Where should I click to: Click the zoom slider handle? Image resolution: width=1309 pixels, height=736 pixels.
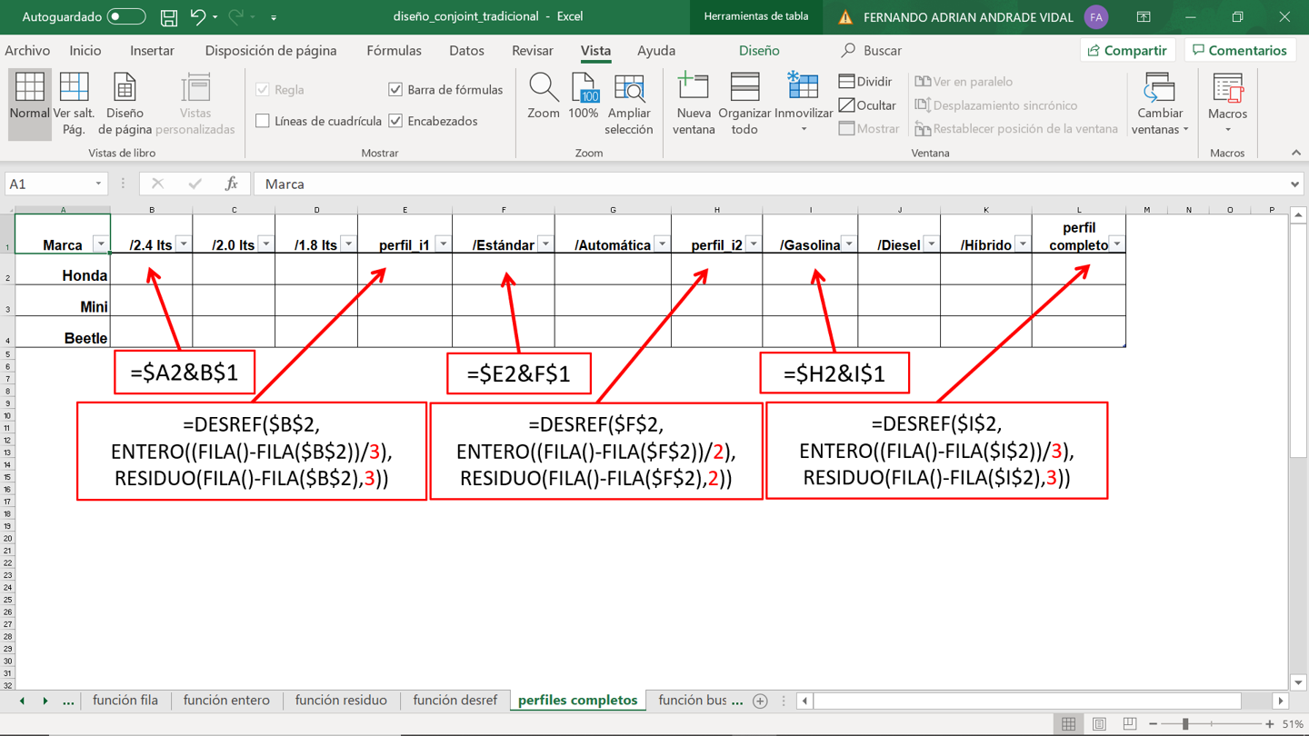[1185, 724]
